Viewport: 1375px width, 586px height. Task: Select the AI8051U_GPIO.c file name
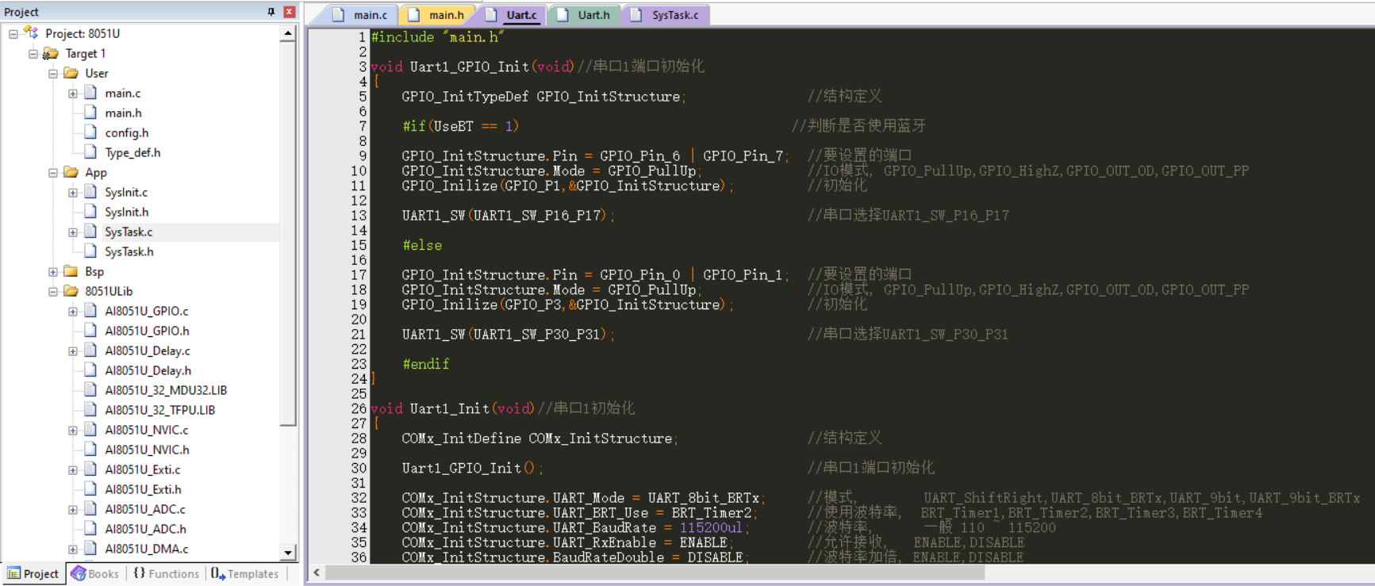pos(147,311)
